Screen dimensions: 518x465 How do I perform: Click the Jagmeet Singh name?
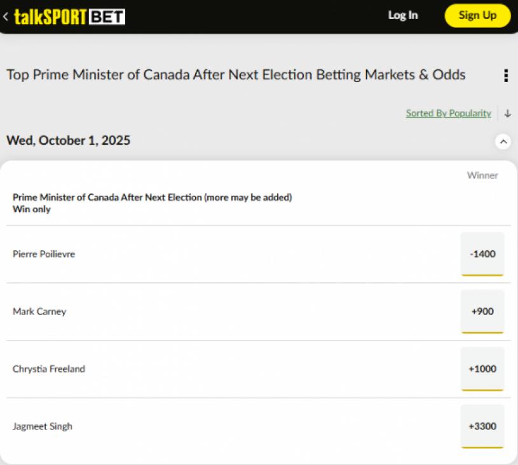click(43, 426)
